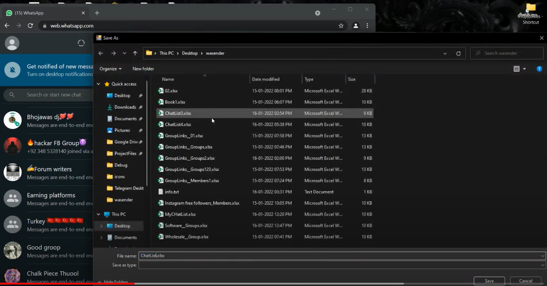Click the File name input field

click(341, 256)
